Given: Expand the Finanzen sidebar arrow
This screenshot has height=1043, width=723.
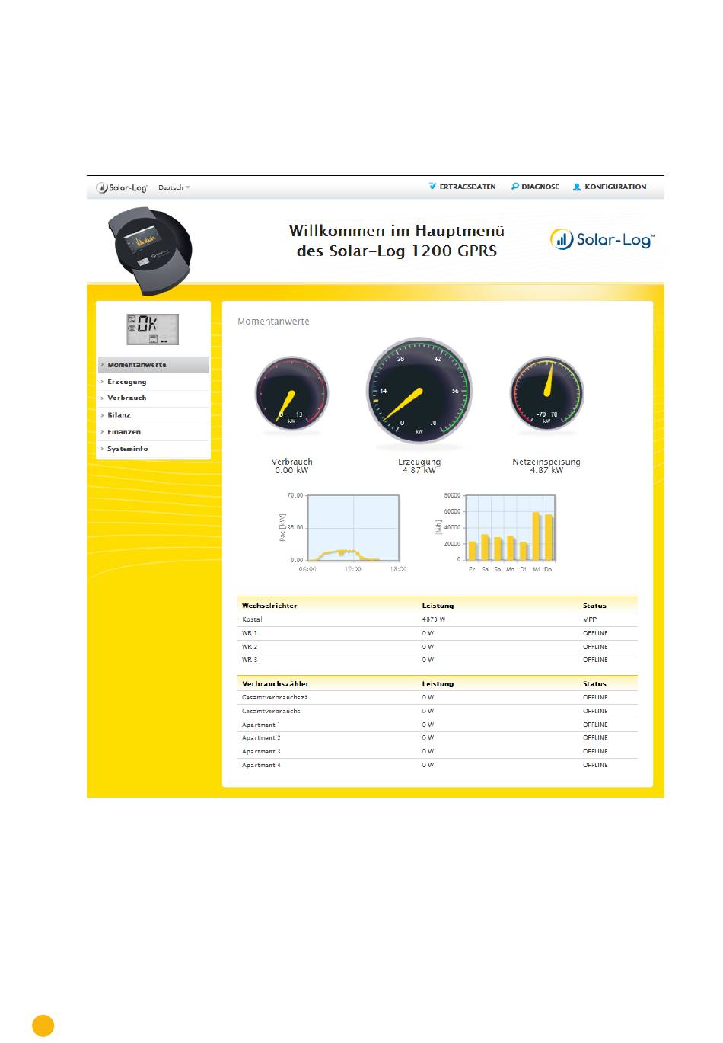Looking at the screenshot, I should 102,432.
